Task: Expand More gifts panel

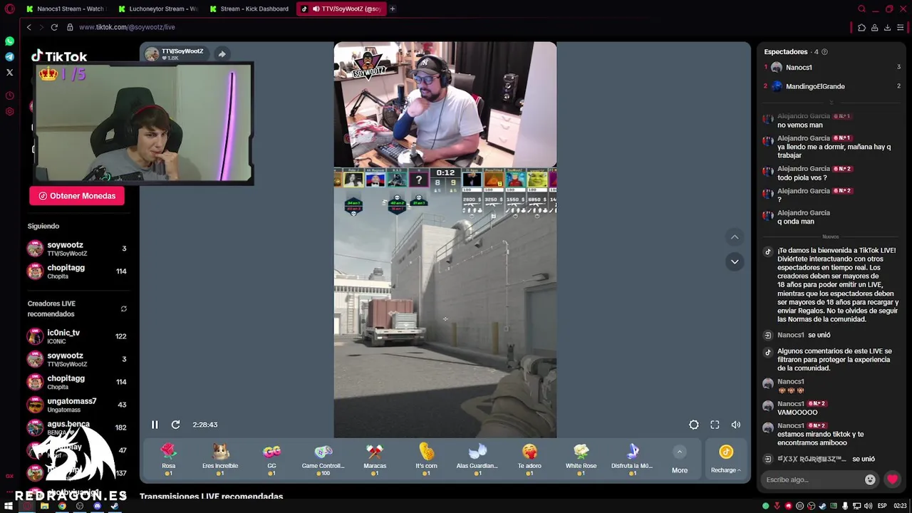Action: (x=680, y=460)
